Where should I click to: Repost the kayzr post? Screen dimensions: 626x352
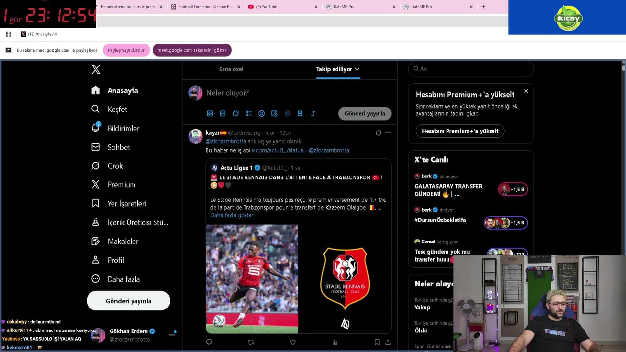point(251,342)
